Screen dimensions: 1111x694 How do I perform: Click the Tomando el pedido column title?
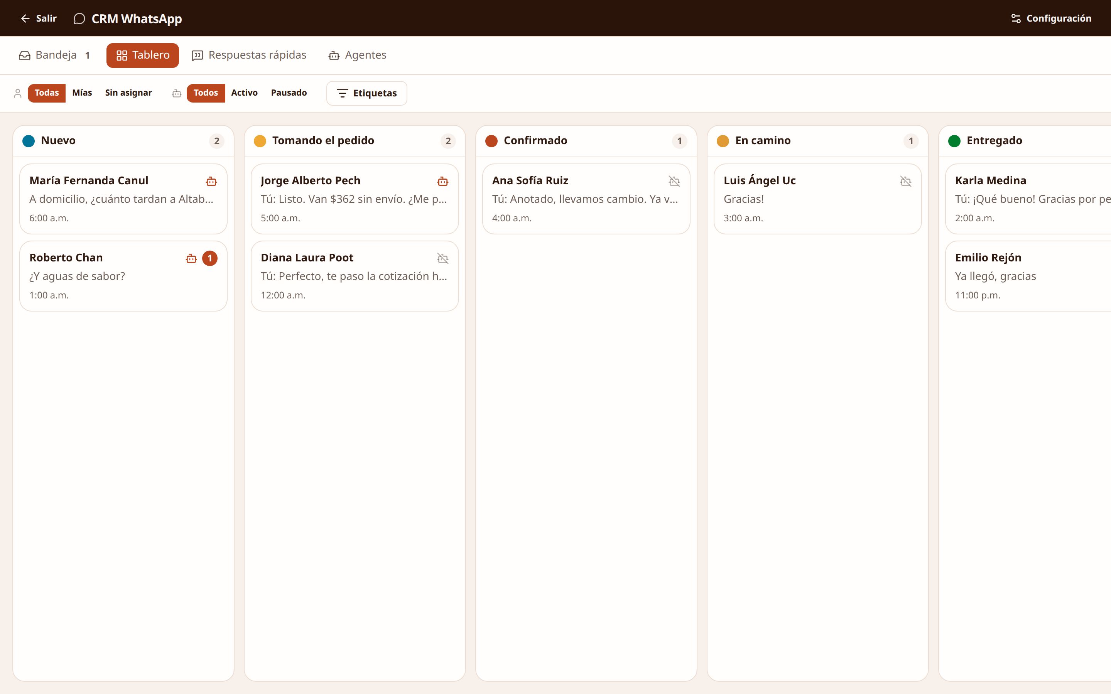tap(323, 140)
